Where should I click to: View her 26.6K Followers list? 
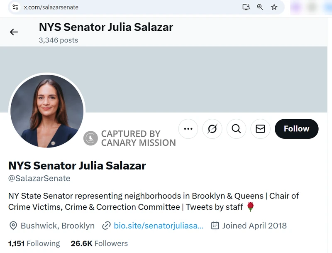(x=100, y=243)
